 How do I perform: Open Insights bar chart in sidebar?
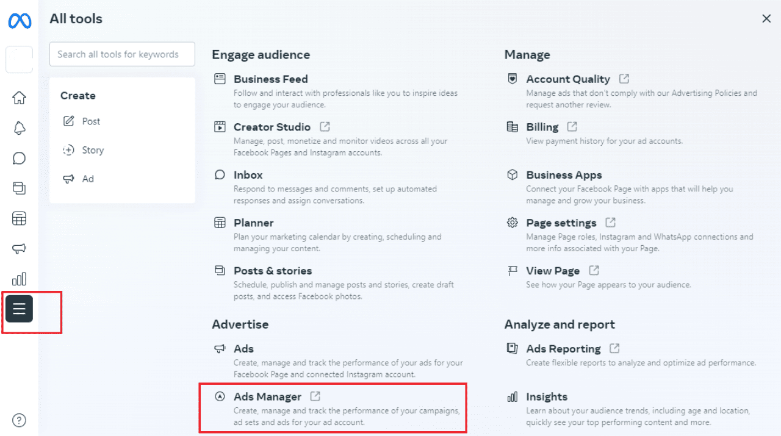pyautogui.click(x=20, y=279)
